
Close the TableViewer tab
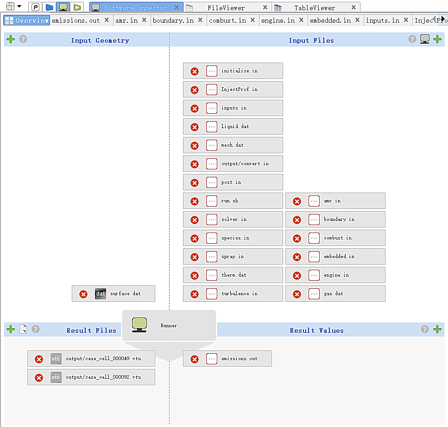tap(353, 7)
